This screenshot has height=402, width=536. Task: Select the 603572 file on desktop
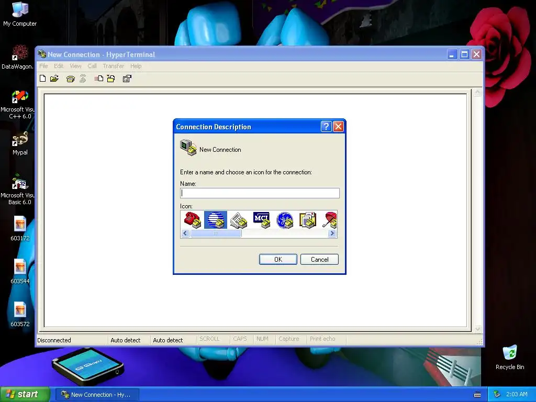tap(20, 315)
